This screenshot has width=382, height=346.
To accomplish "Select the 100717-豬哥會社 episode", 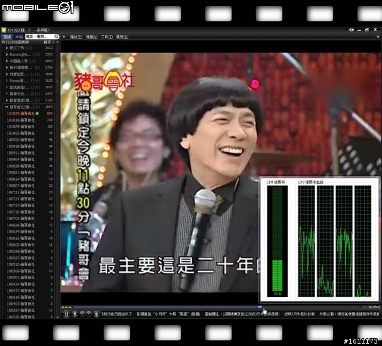I will click(21, 205).
